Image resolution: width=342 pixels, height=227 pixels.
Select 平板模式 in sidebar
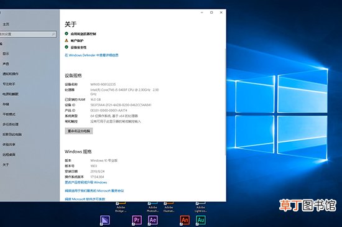9,114
